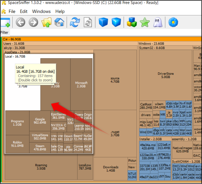The image size is (202, 184).
Task: Click the 1223ac20 330.0MB file block
Action: (148, 157)
